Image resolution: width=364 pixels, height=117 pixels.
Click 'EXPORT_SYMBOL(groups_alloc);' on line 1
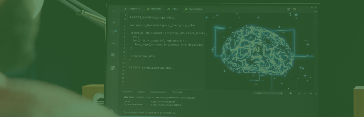point(152,18)
